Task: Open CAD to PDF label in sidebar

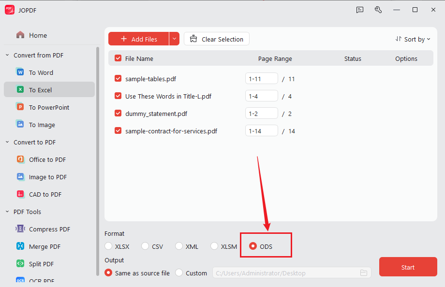Action: coord(45,194)
